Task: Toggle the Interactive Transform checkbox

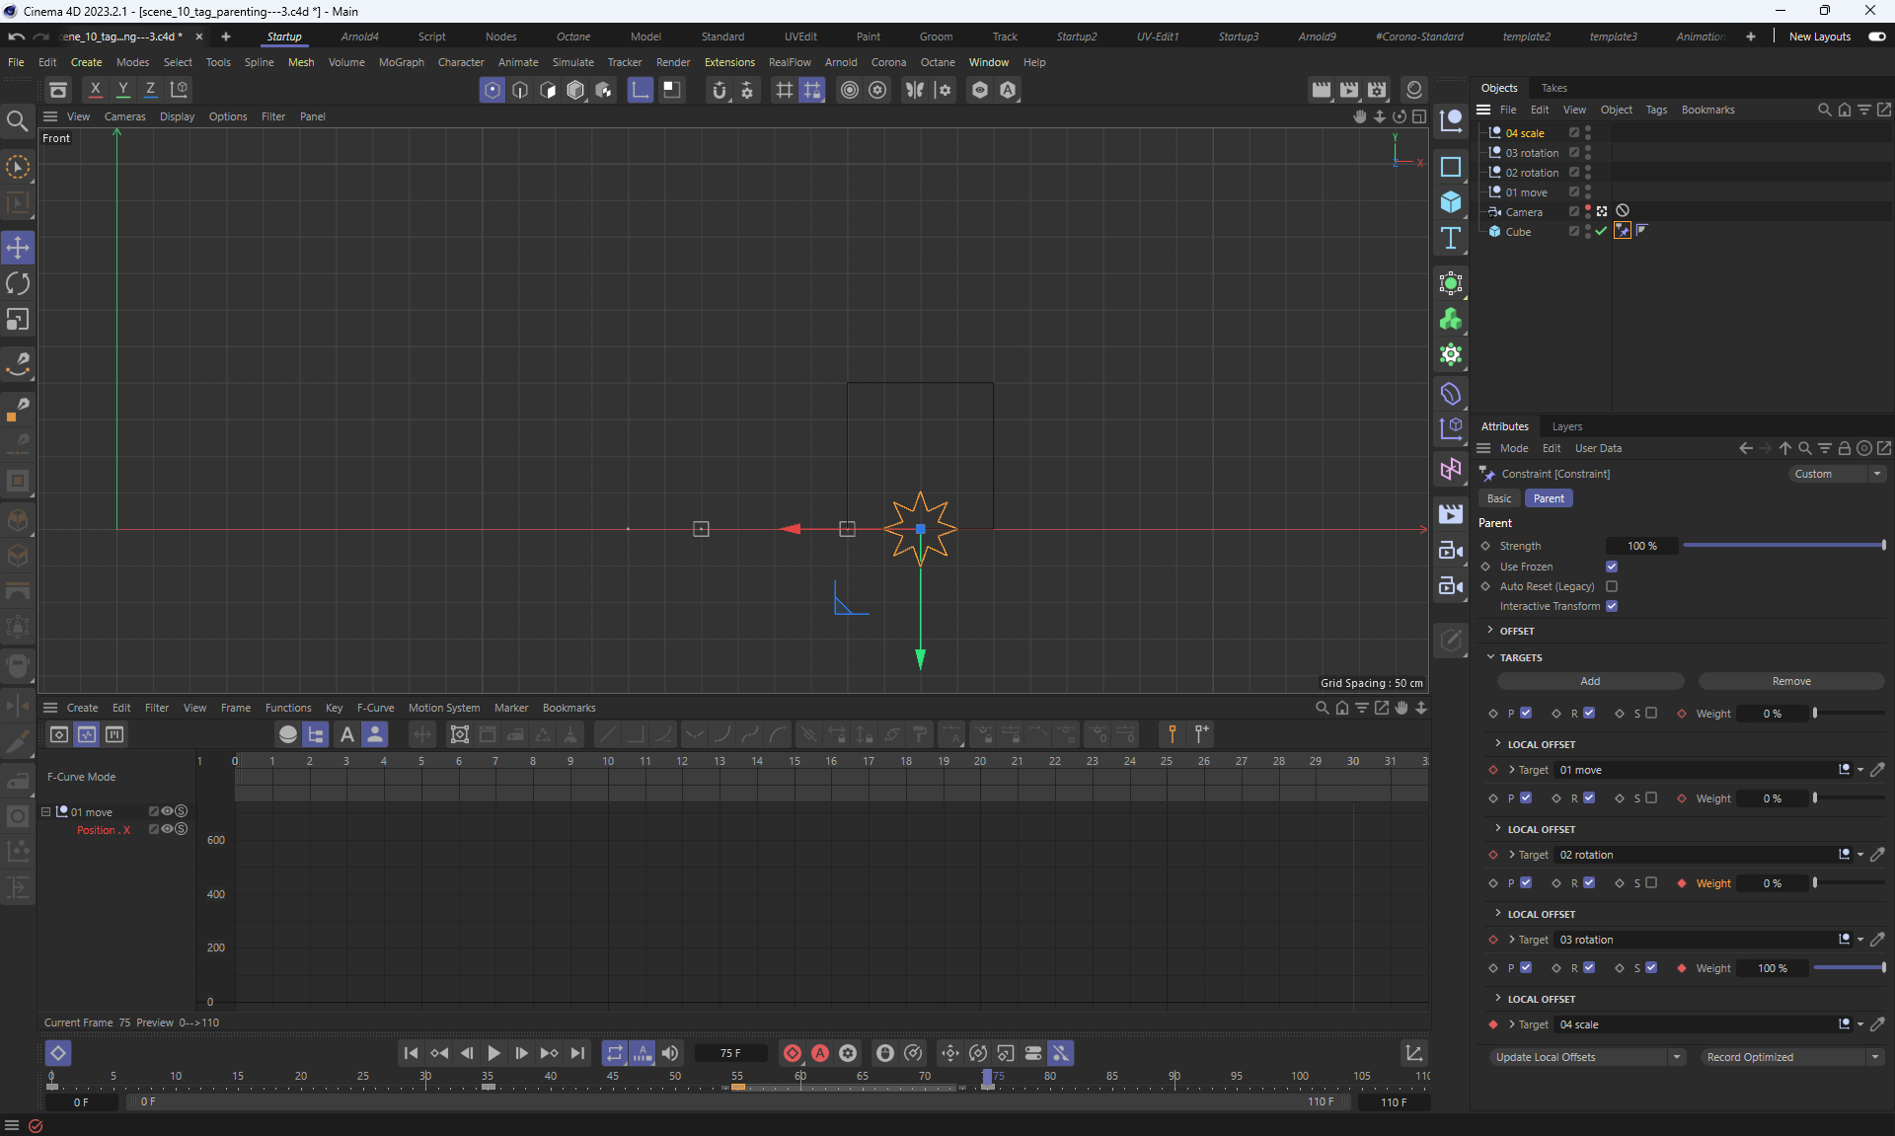Action: [1612, 606]
